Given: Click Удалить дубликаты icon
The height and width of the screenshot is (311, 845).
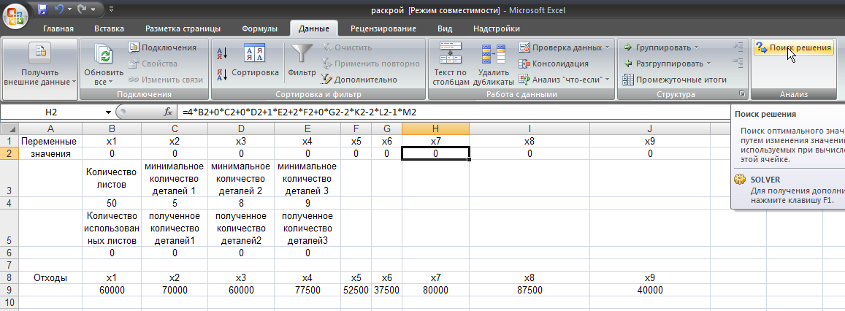Looking at the screenshot, I should [x=493, y=53].
